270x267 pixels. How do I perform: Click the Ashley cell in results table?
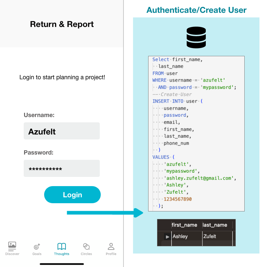point(180,236)
